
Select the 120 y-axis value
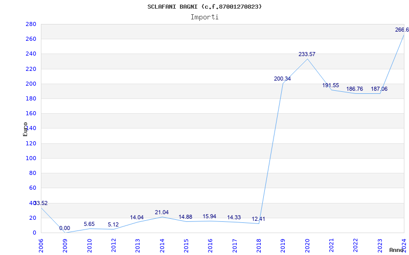coord(31,143)
